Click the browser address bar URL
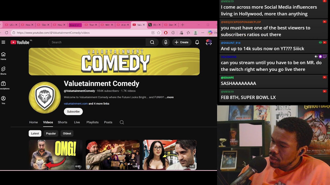330x185 pixels. (53, 33)
